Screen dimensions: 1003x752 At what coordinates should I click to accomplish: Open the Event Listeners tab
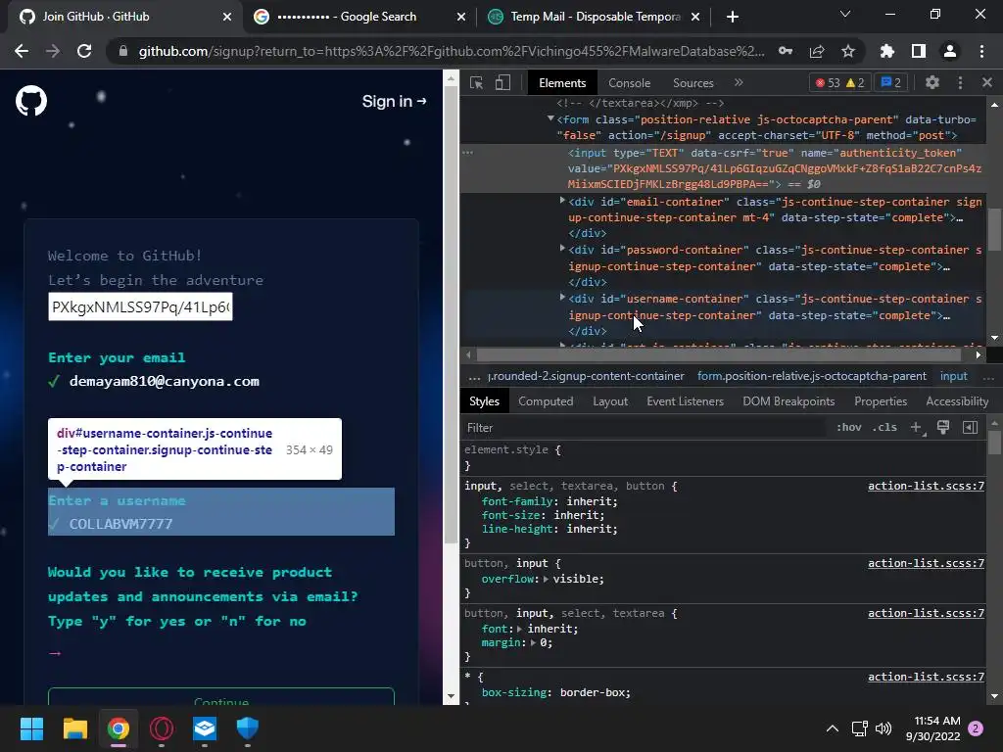click(685, 400)
